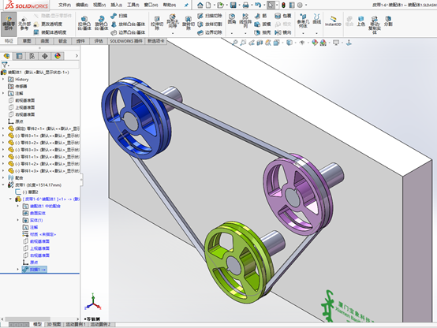Click the Mirror (镜向) tool

[x=283, y=32]
